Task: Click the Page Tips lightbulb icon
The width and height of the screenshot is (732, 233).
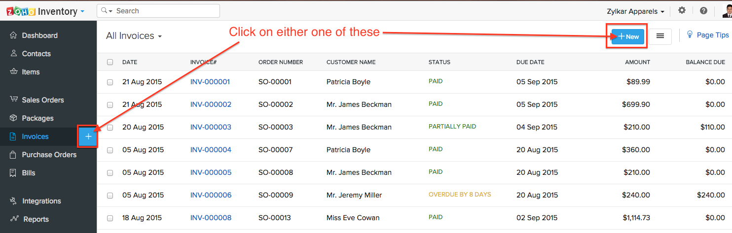Action: [690, 35]
